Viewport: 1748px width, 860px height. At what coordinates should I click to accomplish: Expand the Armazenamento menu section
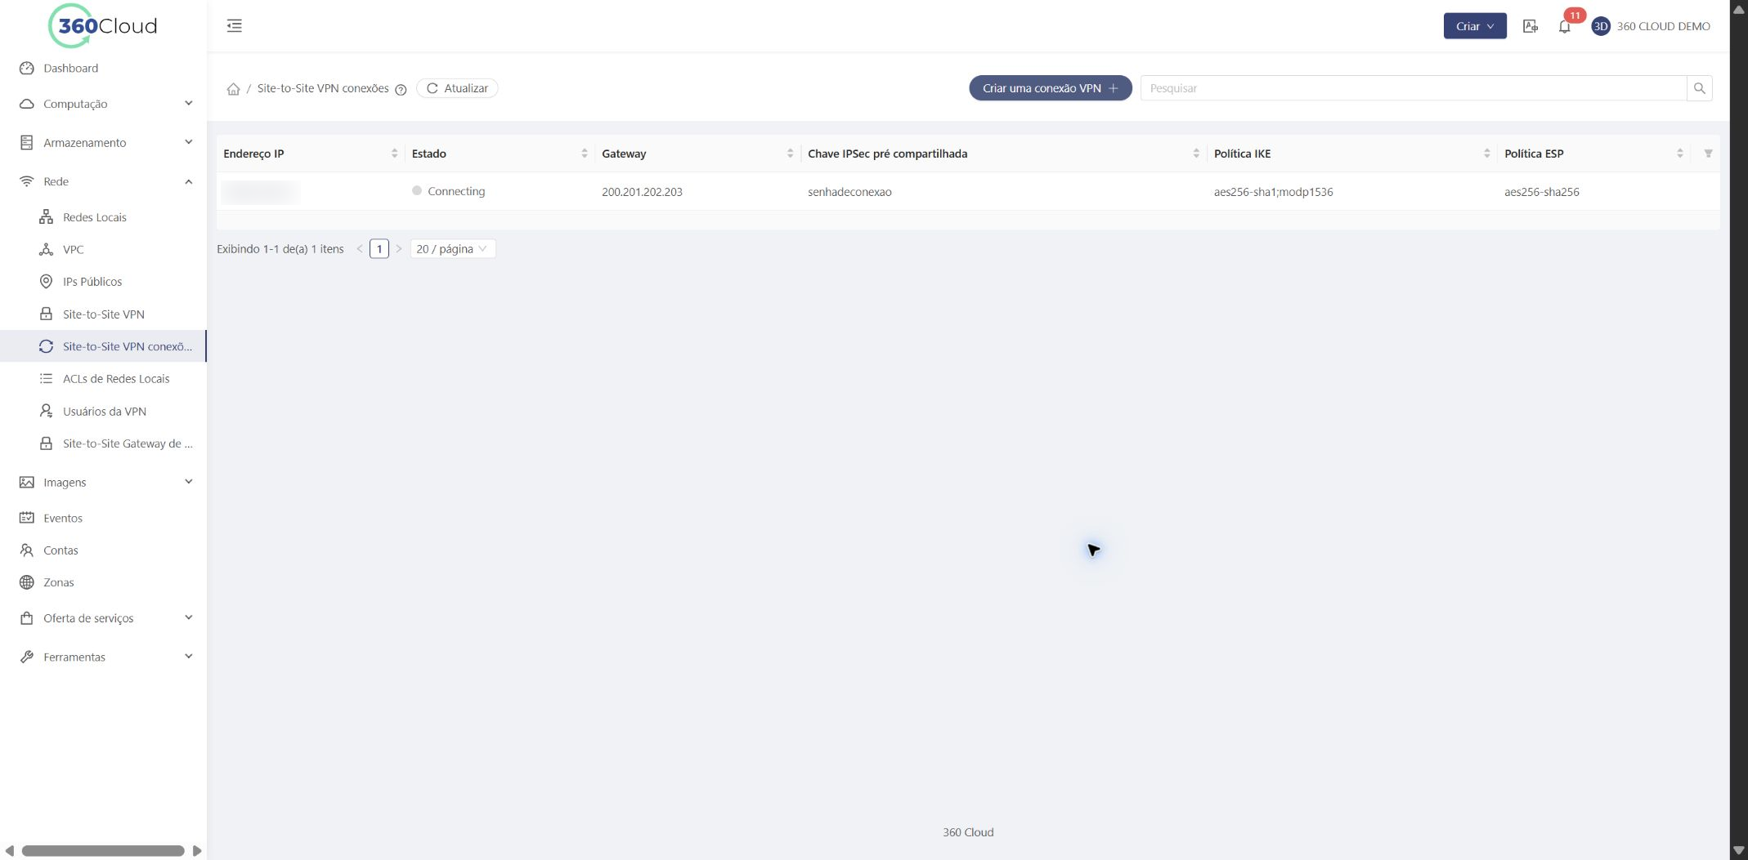point(103,142)
